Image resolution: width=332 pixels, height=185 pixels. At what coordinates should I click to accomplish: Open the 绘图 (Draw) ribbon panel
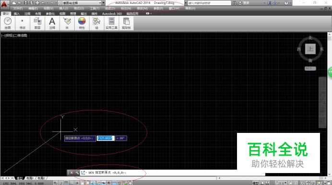(8, 23)
